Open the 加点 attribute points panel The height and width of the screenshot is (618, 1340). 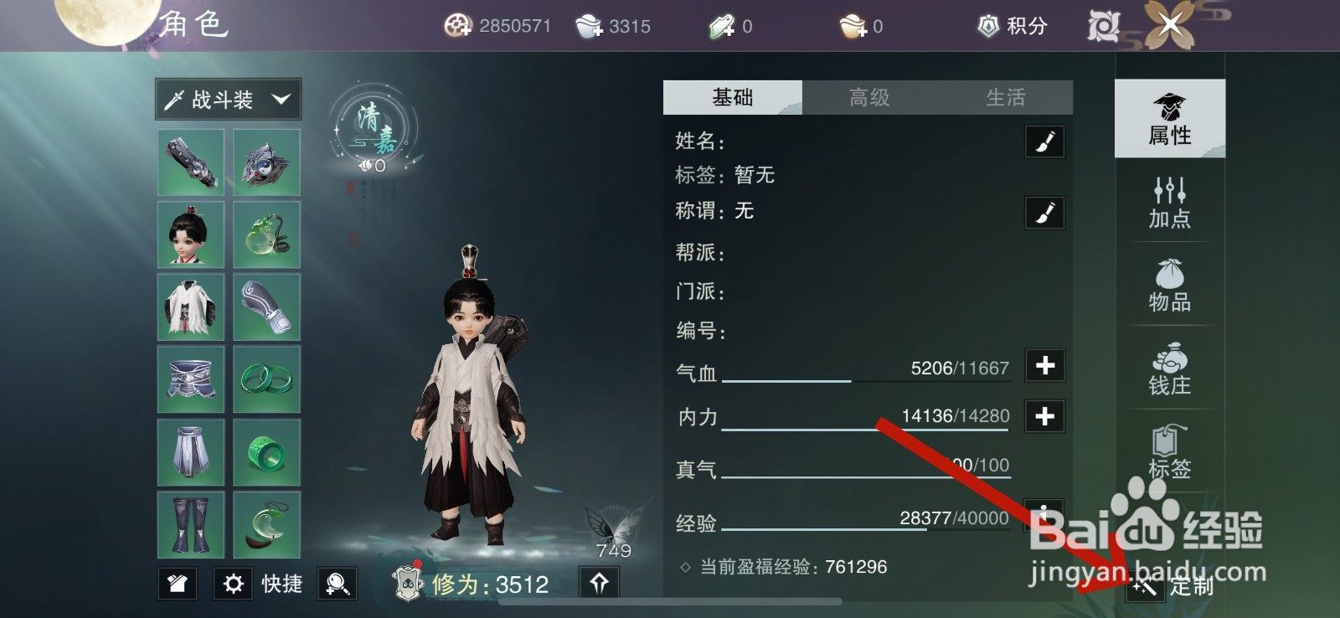click(1169, 202)
